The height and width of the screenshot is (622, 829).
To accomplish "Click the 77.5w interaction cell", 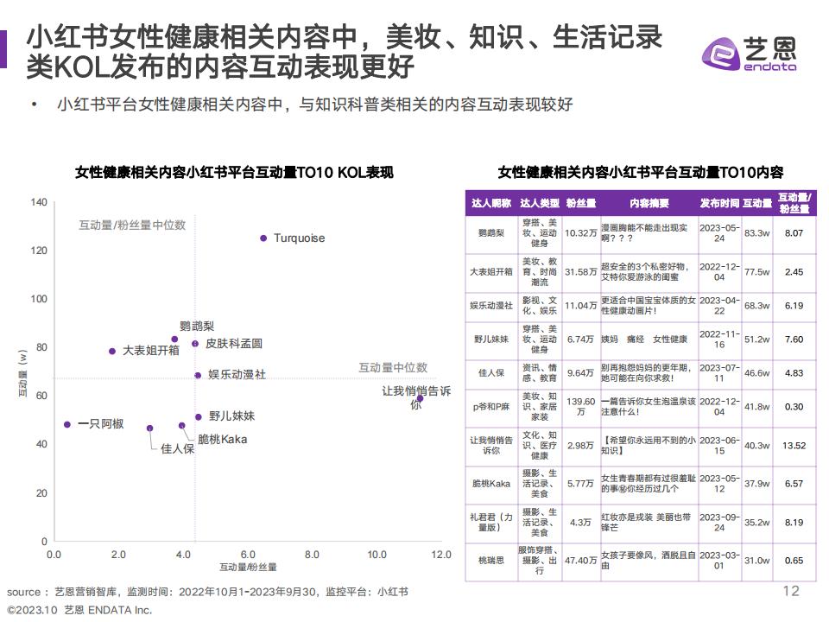I will coord(756,272).
